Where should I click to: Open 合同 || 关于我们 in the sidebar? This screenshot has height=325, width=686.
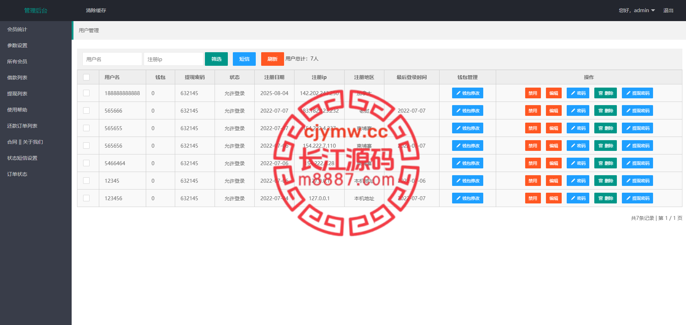tap(36, 142)
